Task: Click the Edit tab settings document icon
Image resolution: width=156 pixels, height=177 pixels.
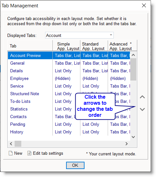Action: pyautogui.click(x=29, y=153)
